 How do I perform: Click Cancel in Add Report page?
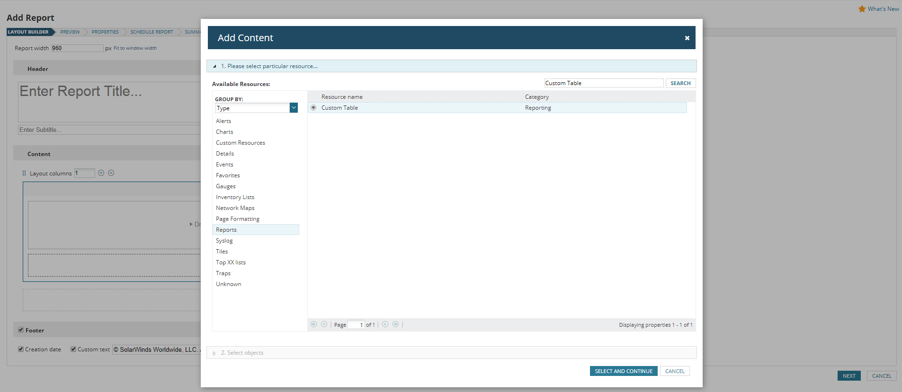click(882, 376)
